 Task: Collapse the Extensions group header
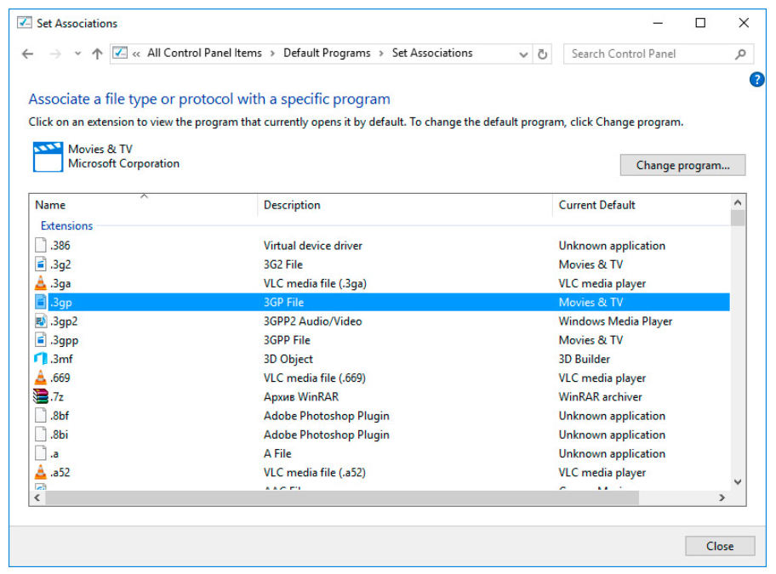pyautogui.click(x=66, y=226)
